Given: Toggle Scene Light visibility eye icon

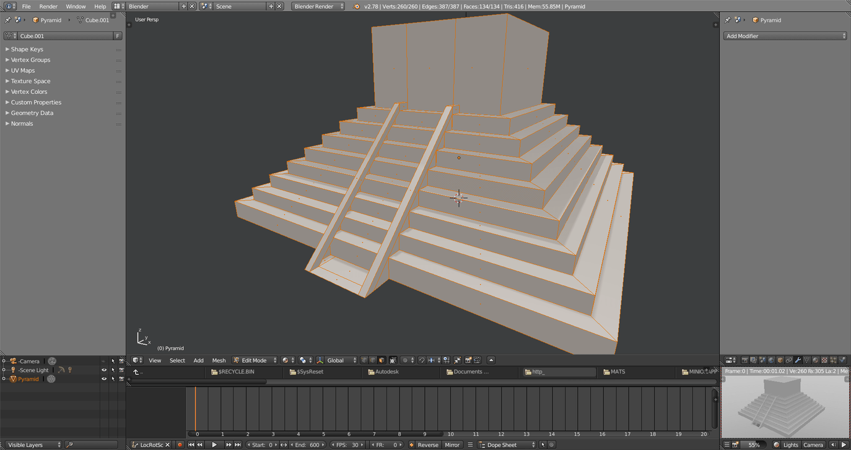Looking at the screenshot, I should [104, 370].
